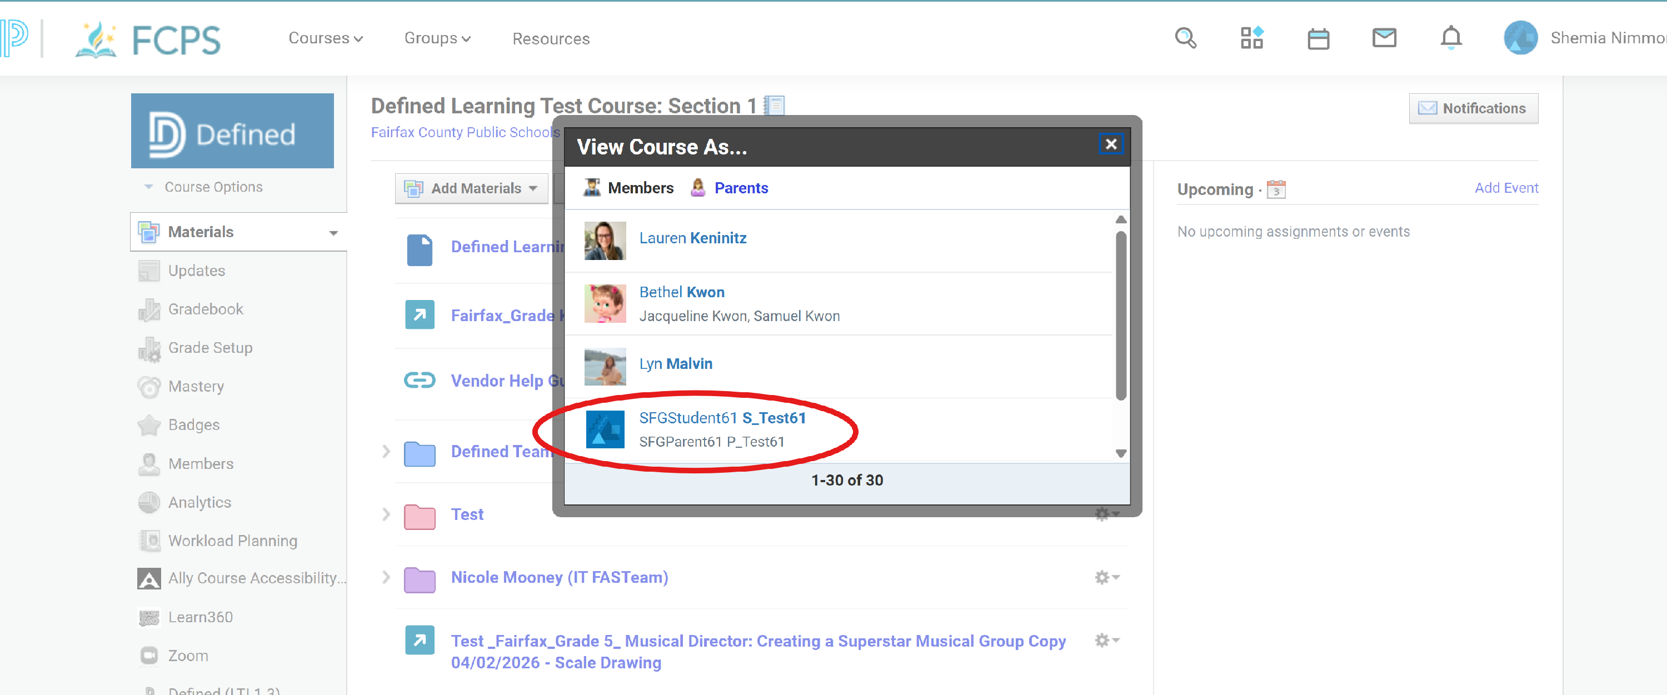This screenshot has height=695, width=1667.
Task: Close the View Course As dialog
Action: click(1110, 144)
